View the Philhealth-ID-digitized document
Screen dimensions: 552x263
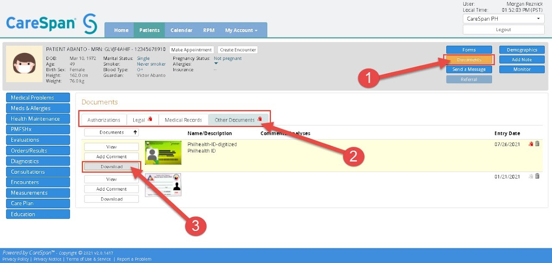111,147
